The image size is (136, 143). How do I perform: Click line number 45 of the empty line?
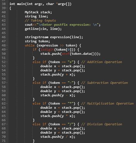click(4, 33)
